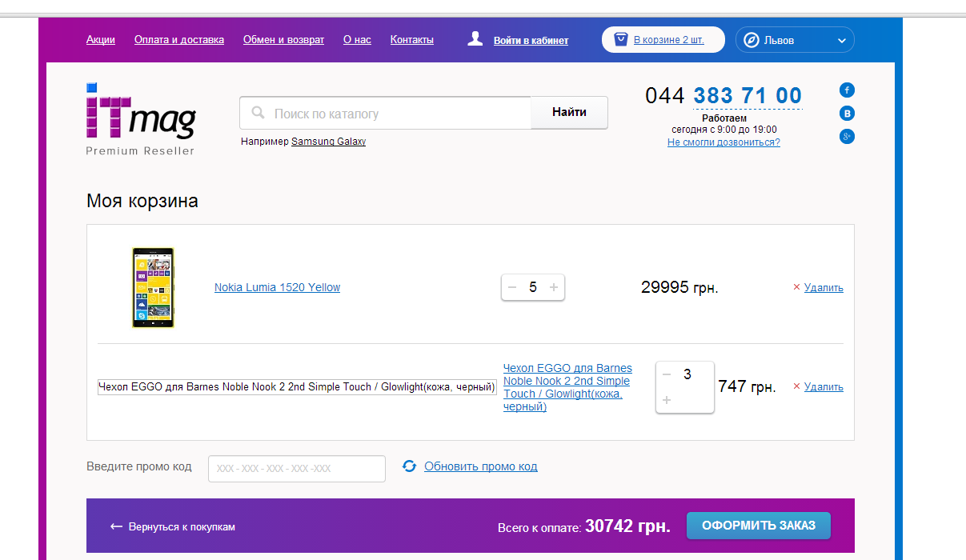Decrease Nokia Lumia 1520 quantity with minus
The image size is (966, 560).
(512, 287)
